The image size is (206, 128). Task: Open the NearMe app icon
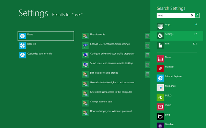tap(160, 125)
